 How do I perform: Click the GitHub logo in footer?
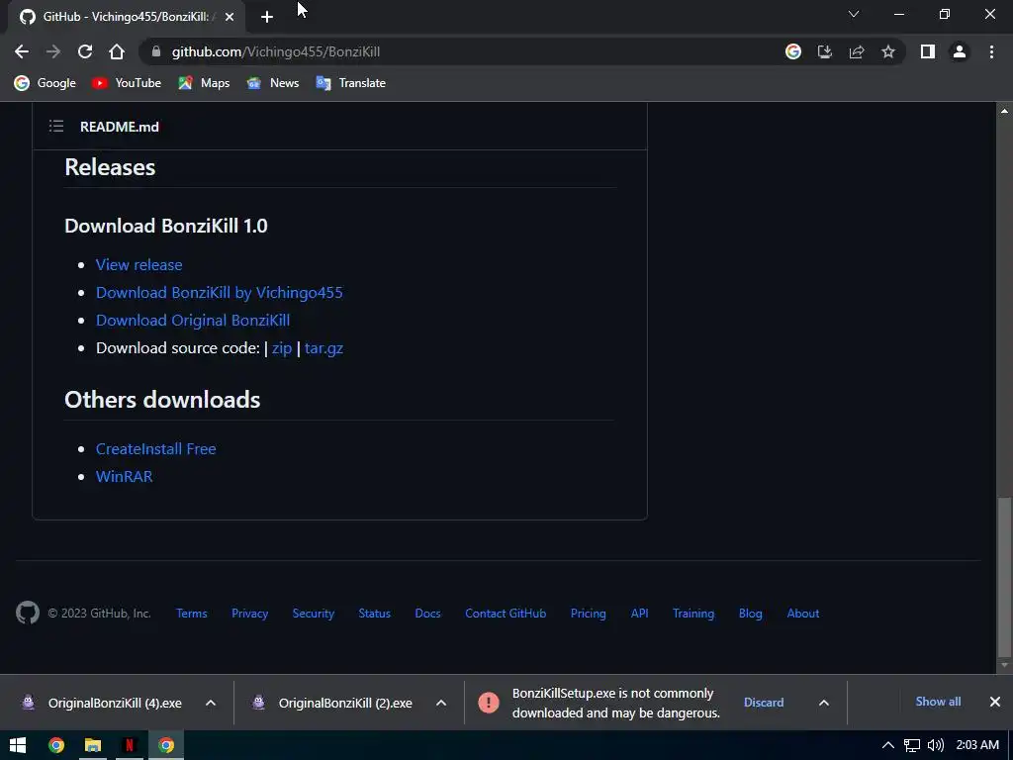(x=27, y=613)
